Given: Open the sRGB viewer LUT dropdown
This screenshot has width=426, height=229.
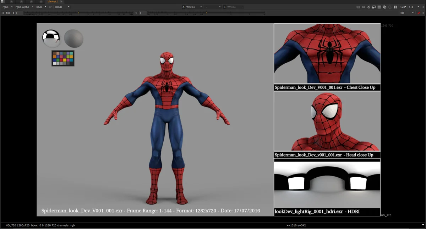Looking at the screenshot, I should click(x=60, y=7).
